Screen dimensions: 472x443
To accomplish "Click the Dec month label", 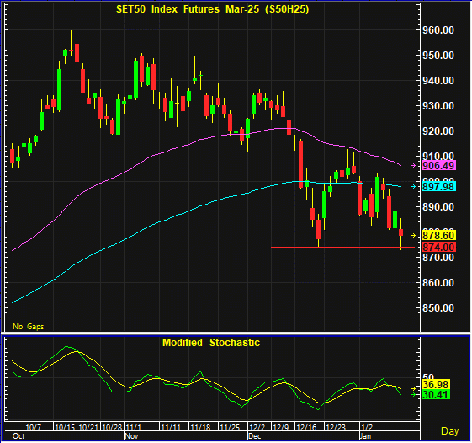I will pos(255,436).
